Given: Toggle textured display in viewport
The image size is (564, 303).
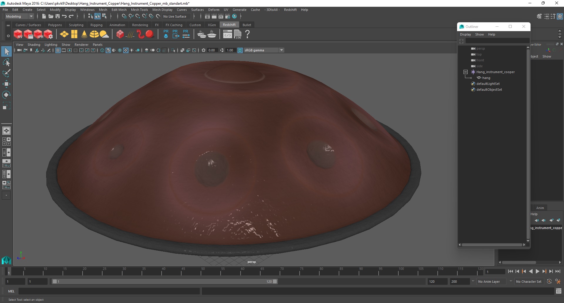Looking at the screenshot, I should (x=126, y=50).
